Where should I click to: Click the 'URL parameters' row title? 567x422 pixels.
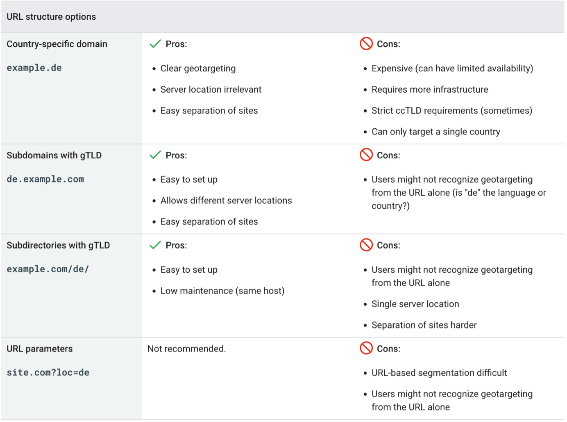(x=40, y=349)
